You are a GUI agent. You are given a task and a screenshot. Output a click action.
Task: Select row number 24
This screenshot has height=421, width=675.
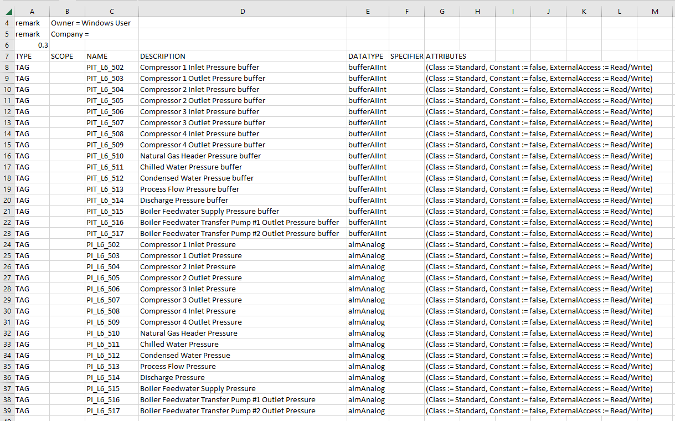click(x=6, y=244)
